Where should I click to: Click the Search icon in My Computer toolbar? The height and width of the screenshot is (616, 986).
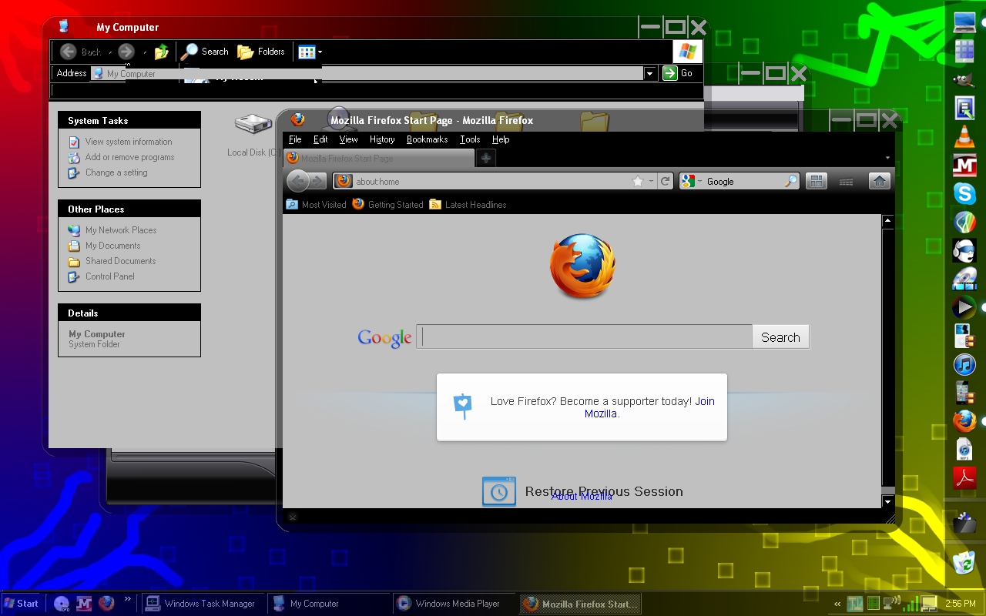click(x=205, y=52)
